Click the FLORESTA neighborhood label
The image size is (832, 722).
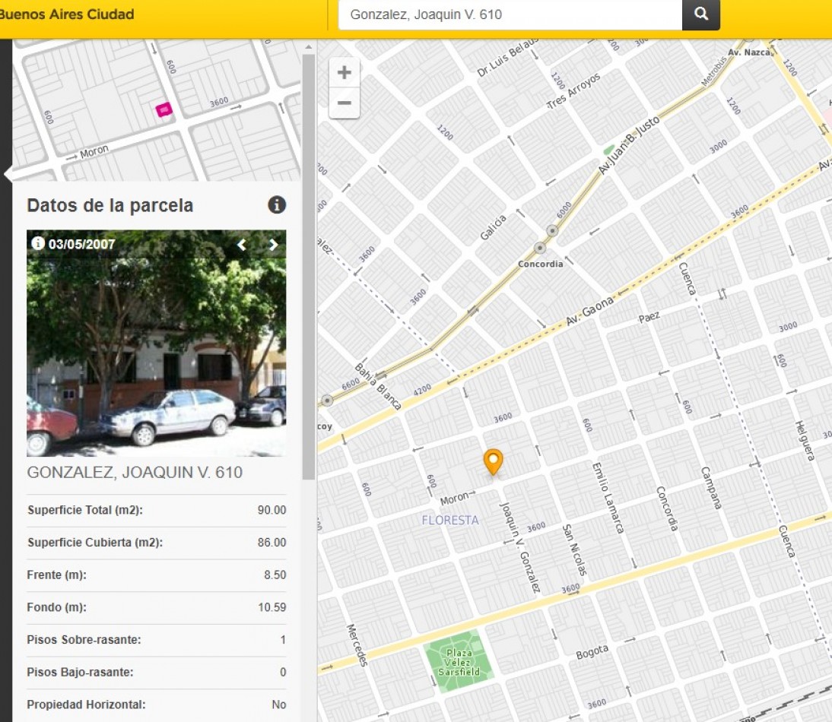[450, 520]
